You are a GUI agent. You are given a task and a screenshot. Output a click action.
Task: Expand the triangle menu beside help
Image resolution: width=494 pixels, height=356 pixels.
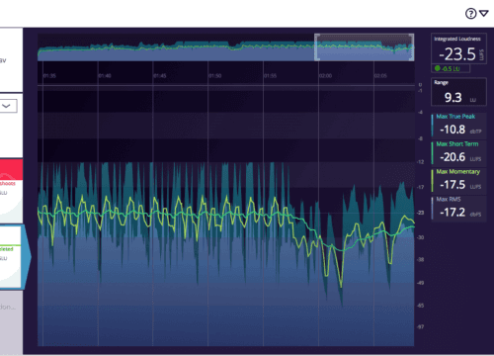484,14
